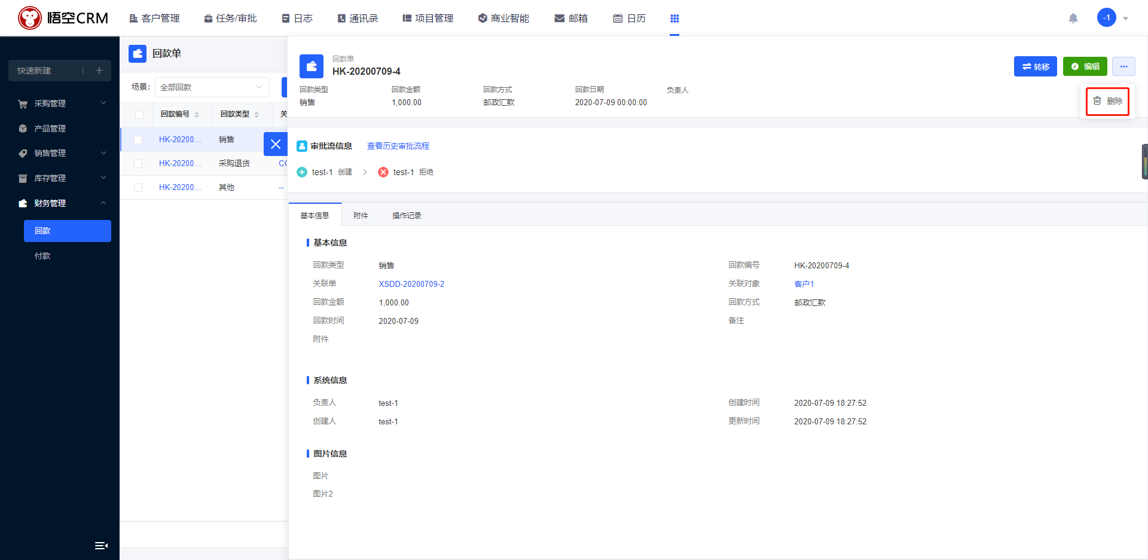Collapse 财务管理 sidebar section
The height and width of the screenshot is (560, 1148).
60,203
